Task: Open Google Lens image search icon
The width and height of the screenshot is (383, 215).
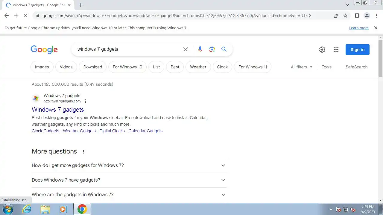Action: coord(212,49)
